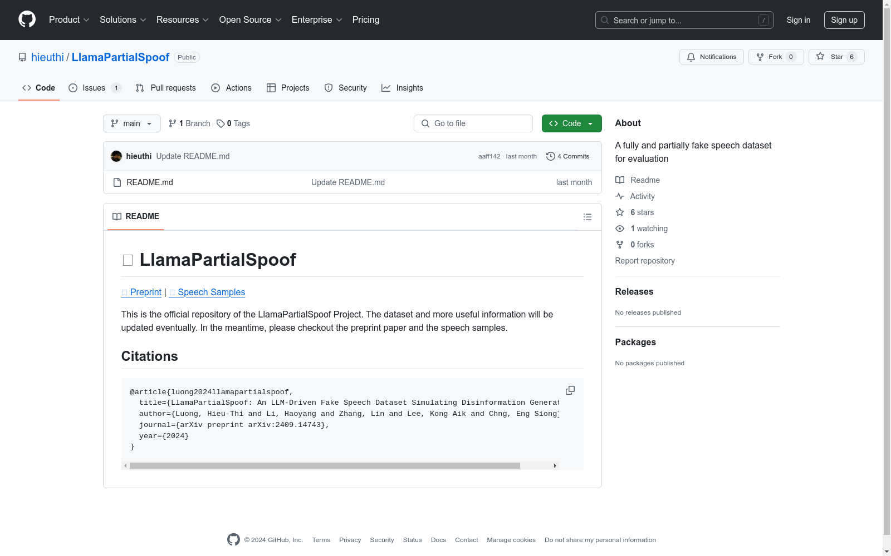Viewport: 891px width, 556px height.
Task: Click the eye icon next to watching
Action: pos(620,229)
